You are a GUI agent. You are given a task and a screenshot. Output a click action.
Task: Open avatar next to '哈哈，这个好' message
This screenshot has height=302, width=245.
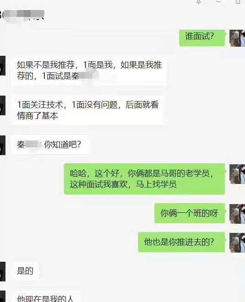point(237,174)
